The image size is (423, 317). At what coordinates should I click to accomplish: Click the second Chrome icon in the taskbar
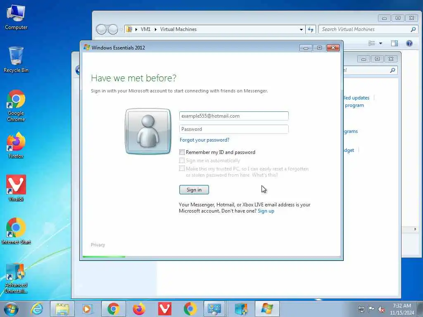tap(190, 309)
